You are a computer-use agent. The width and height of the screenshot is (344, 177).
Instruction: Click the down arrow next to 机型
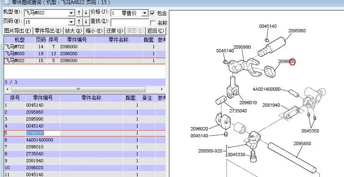coord(86,13)
